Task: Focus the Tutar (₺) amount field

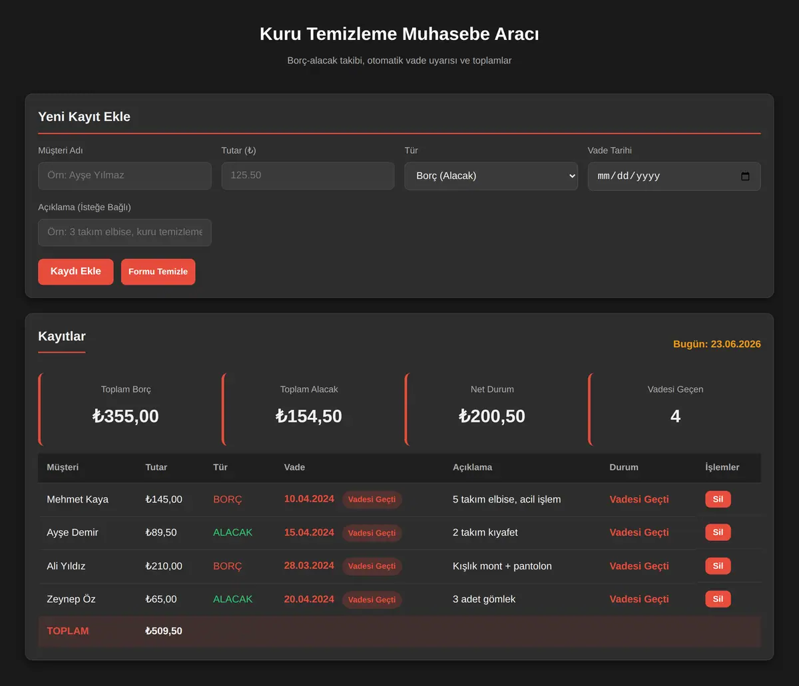Action: point(308,176)
